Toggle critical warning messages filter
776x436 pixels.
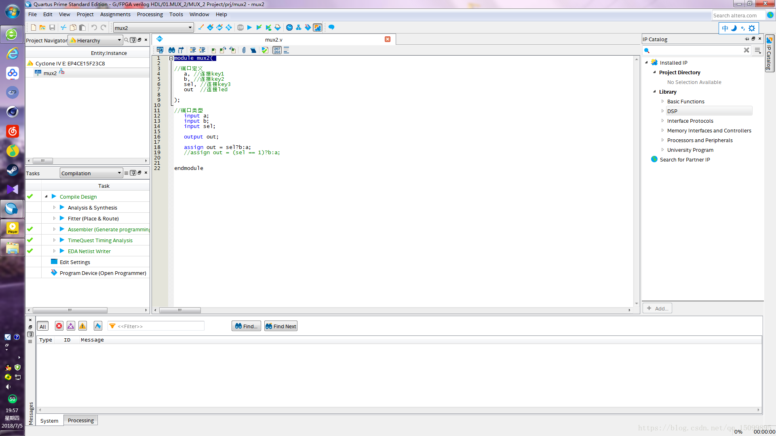tap(71, 326)
